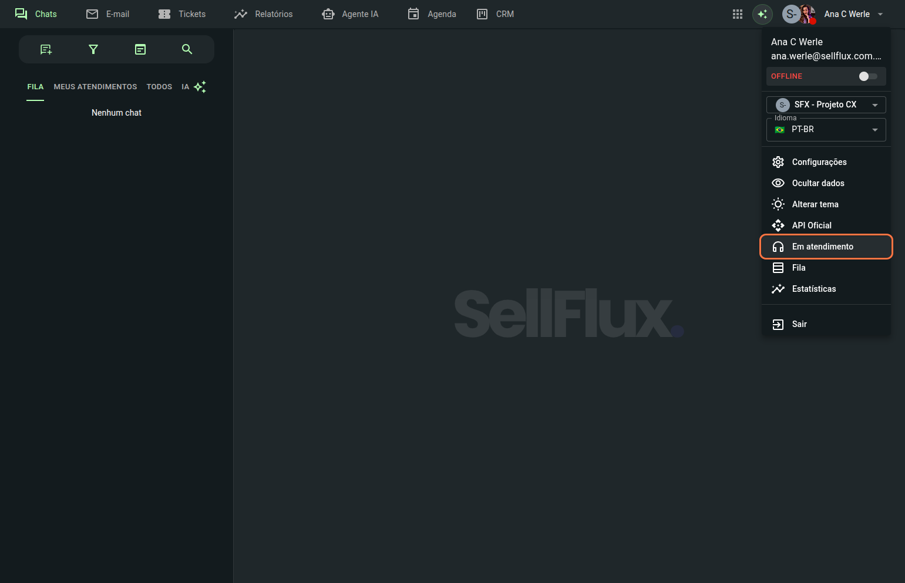Switch theme with Alterar tema
The image size is (905, 583).
pyautogui.click(x=815, y=204)
